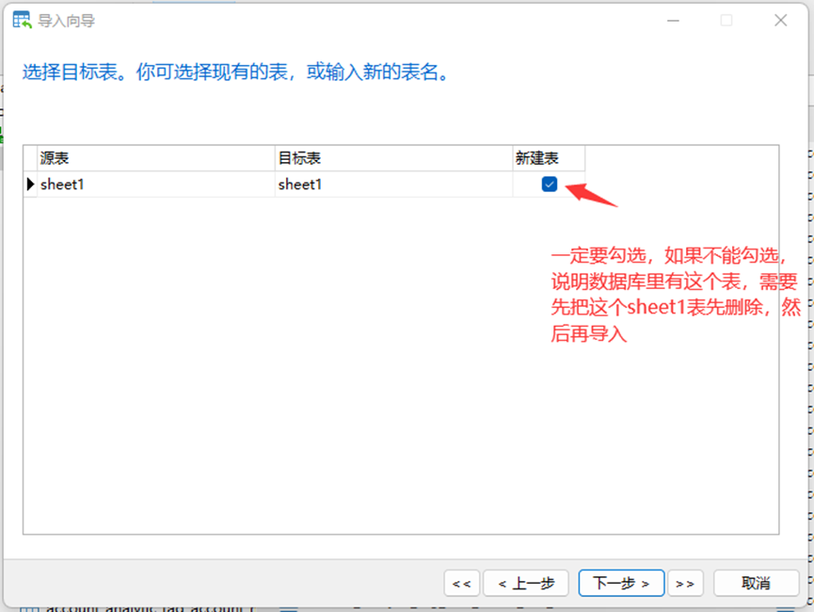Cancel the import with 取消 button
This screenshot has height=612, width=814.
(x=756, y=583)
